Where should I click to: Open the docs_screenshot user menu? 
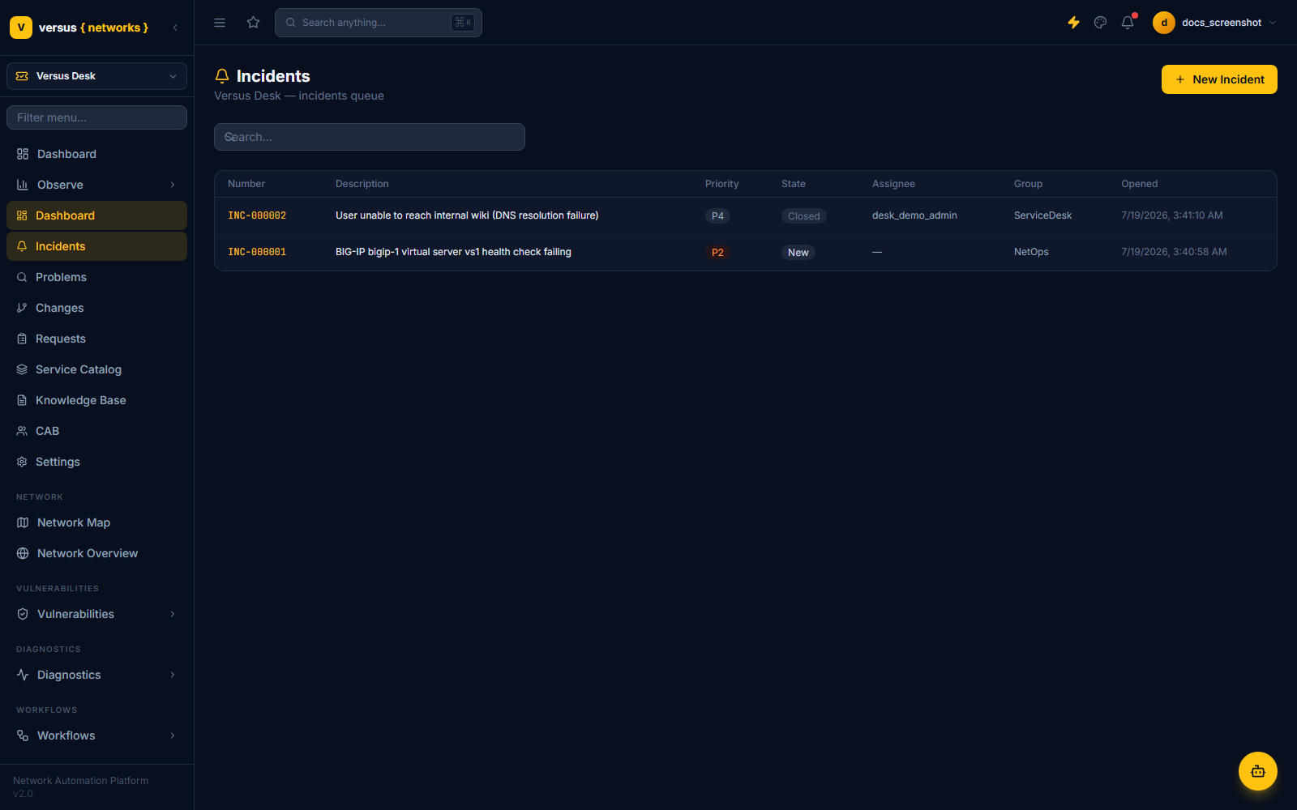coord(1215,23)
